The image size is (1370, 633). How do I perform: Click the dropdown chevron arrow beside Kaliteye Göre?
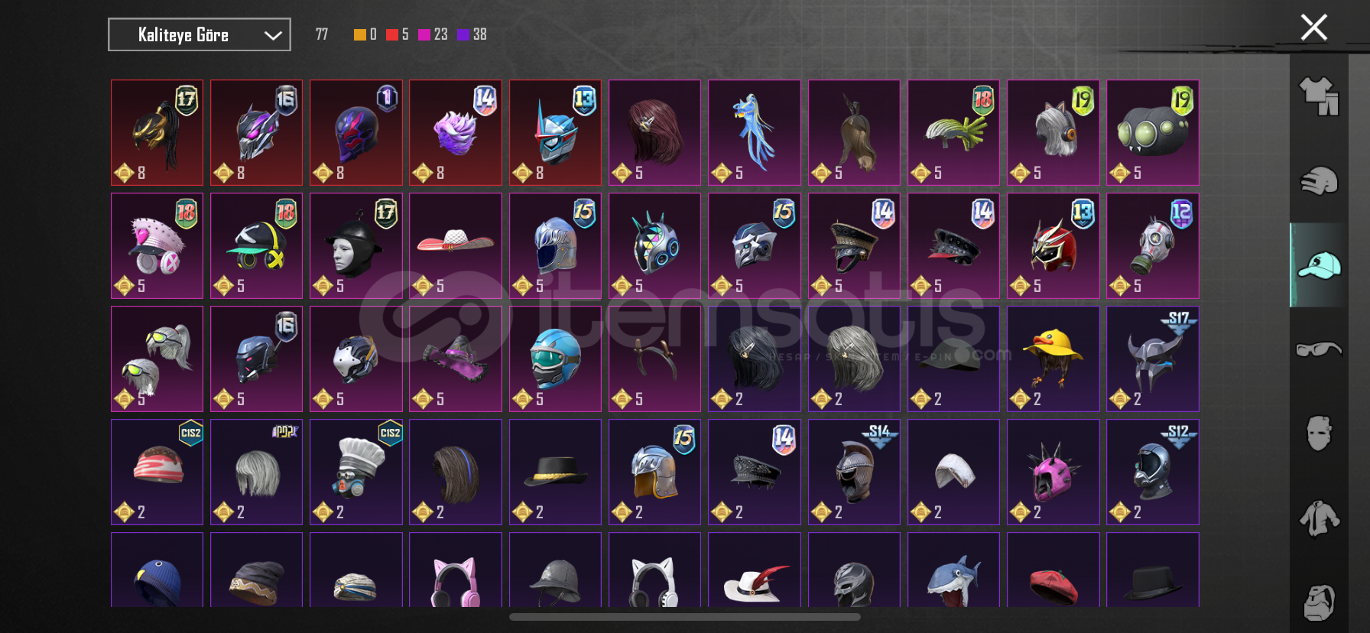click(273, 35)
